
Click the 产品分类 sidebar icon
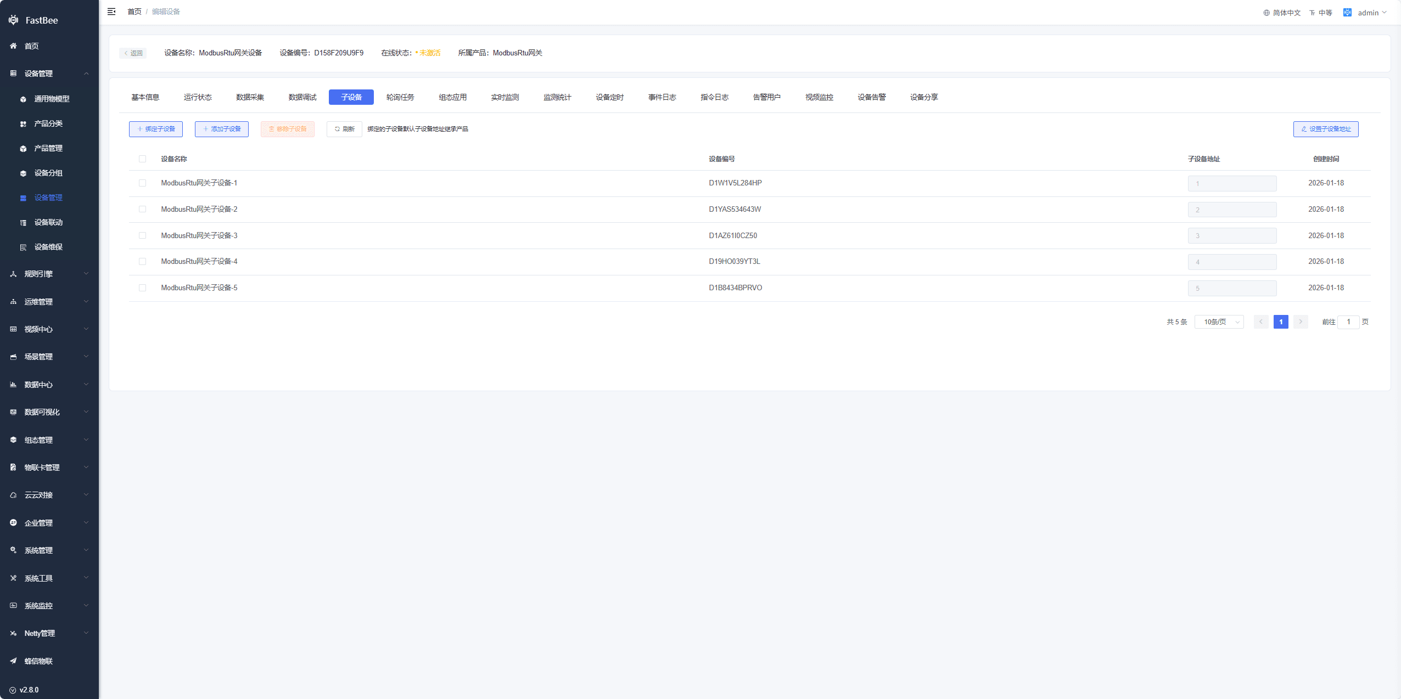[23, 124]
